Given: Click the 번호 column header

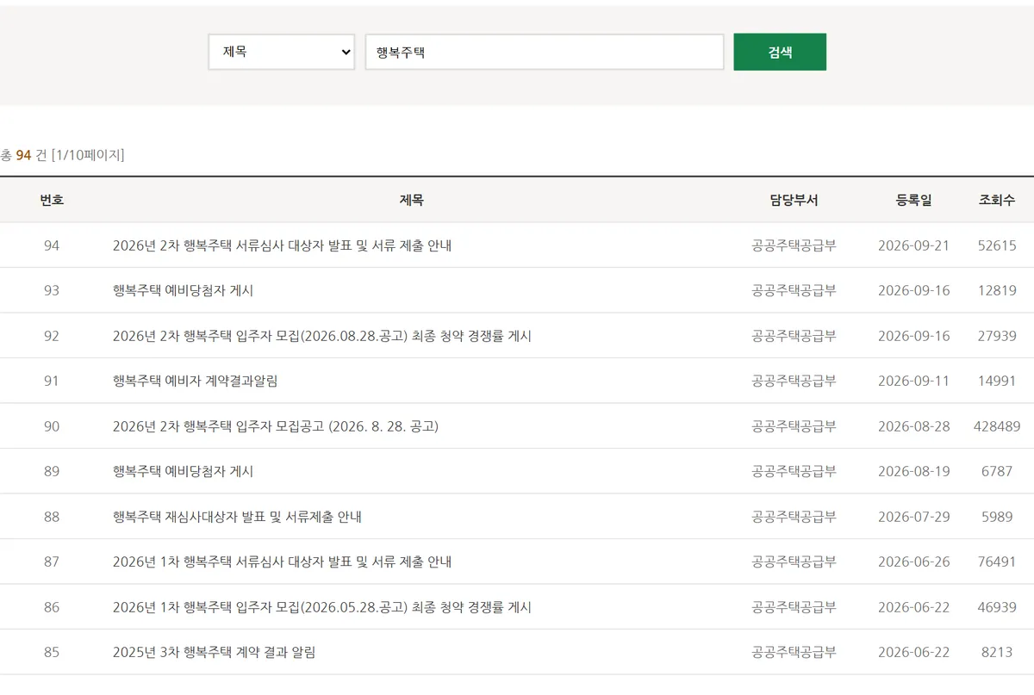Looking at the screenshot, I should pos(52,200).
